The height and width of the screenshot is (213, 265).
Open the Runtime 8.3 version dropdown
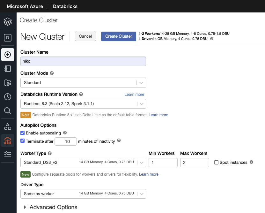(x=83, y=104)
